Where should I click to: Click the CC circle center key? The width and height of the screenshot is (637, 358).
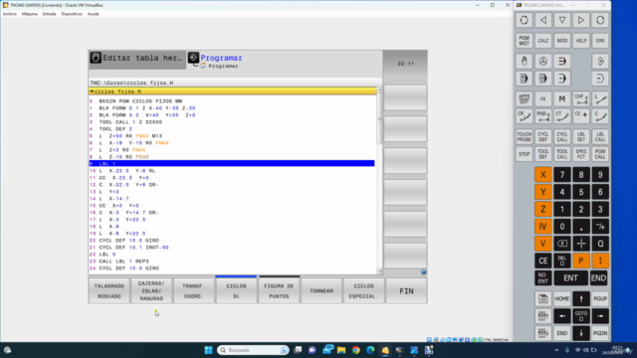pyautogui.click(x=581, y=116)
